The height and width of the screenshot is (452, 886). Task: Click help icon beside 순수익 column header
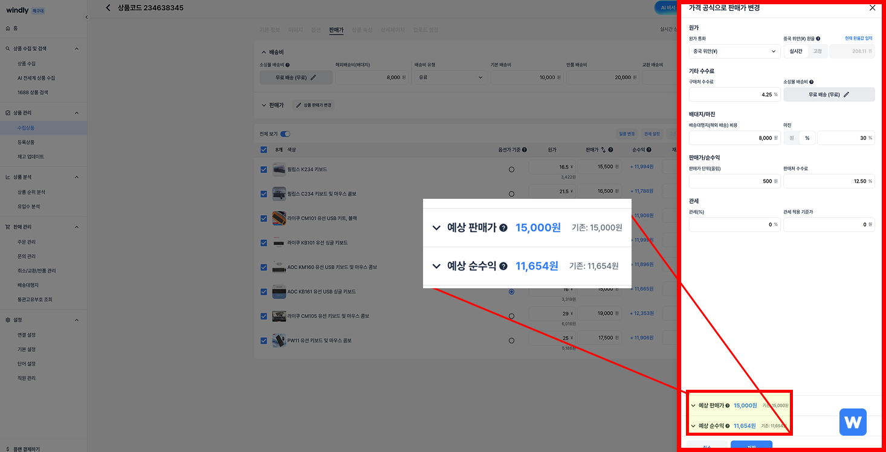(648, 150)
